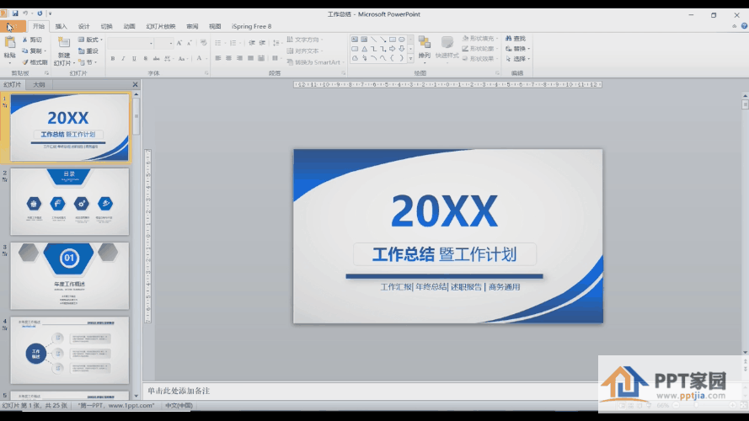Increase the list indent level
Image resolution: width=749 pixels, height=421 pixels.
262,43
